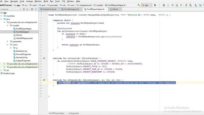The image size is (204, 115).
Task: Open Project panel settings gear icon
Action: (x=32, y=9)
